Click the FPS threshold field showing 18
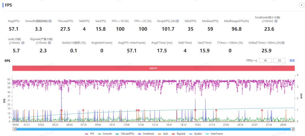This screenshot has height=136, width=305. tap(265, 61)
